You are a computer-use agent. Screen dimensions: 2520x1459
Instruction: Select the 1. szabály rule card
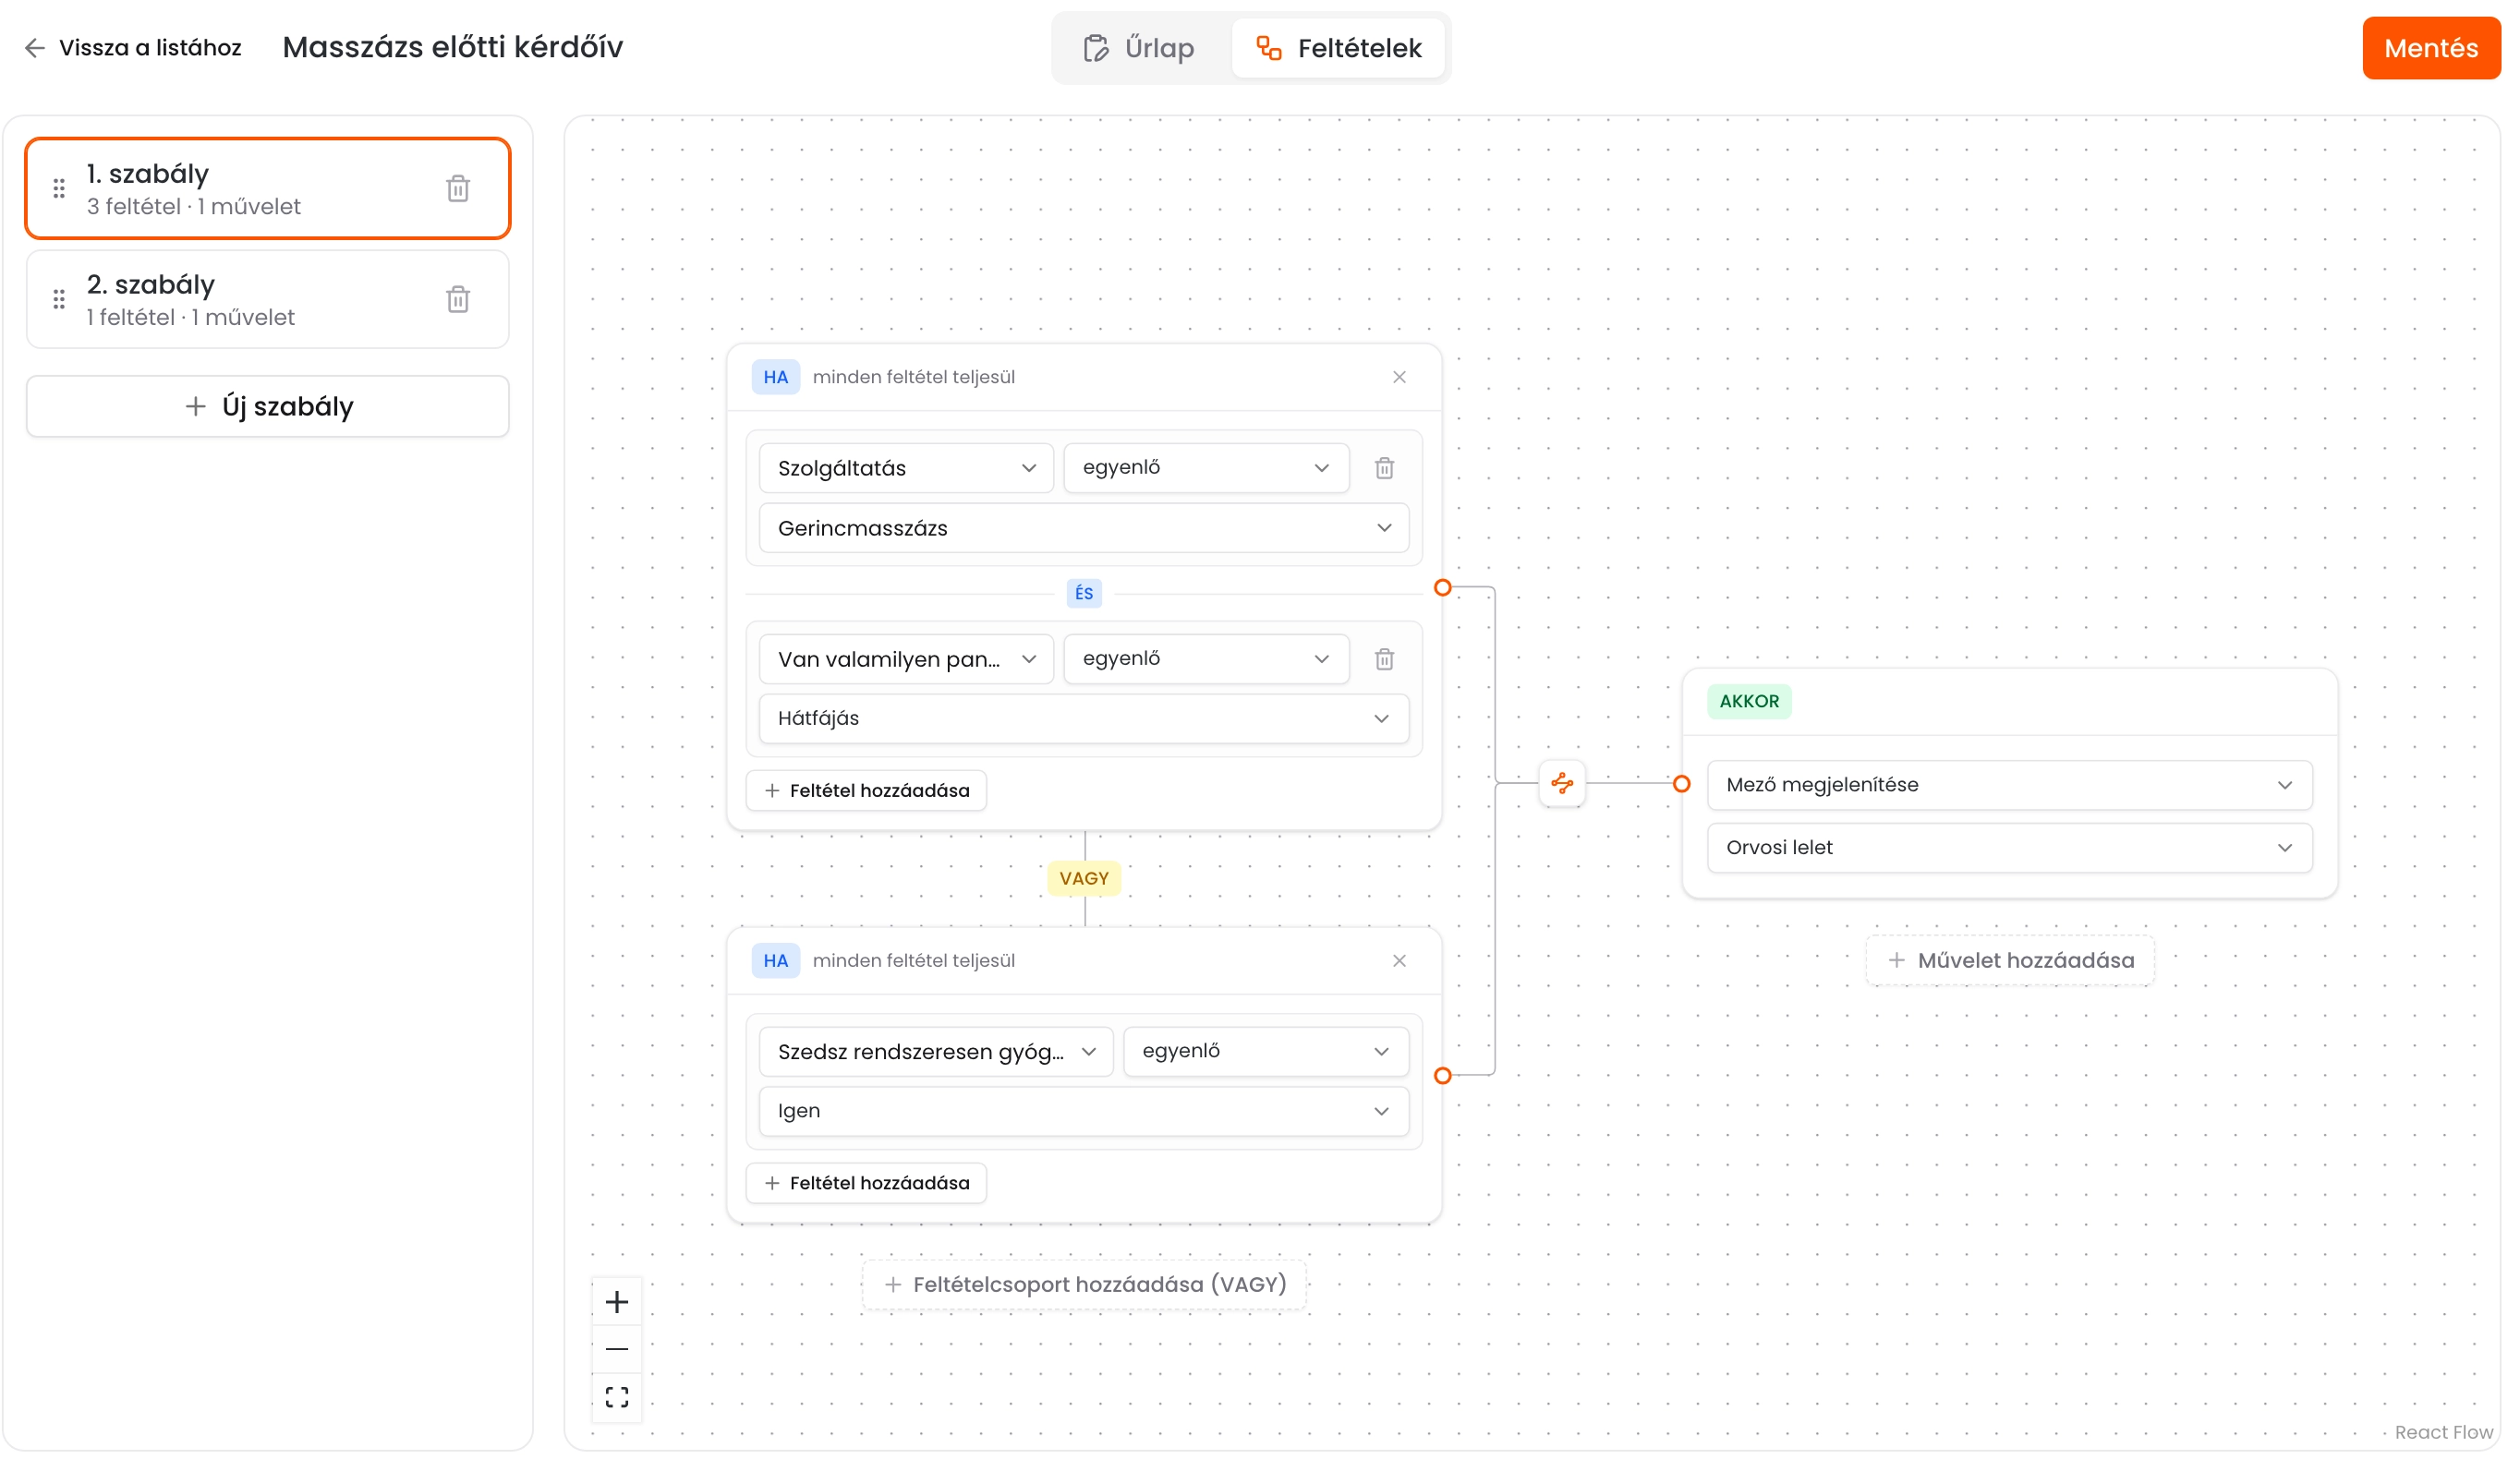tap(268, 187)
